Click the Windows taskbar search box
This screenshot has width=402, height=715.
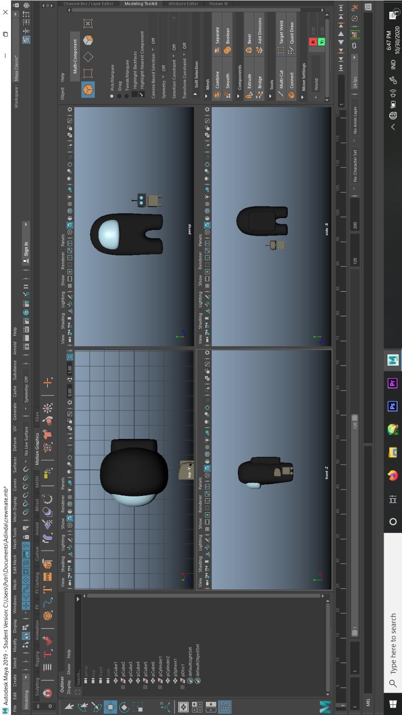(393, 613)
